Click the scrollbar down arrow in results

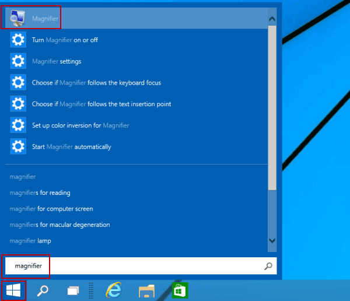272,240
